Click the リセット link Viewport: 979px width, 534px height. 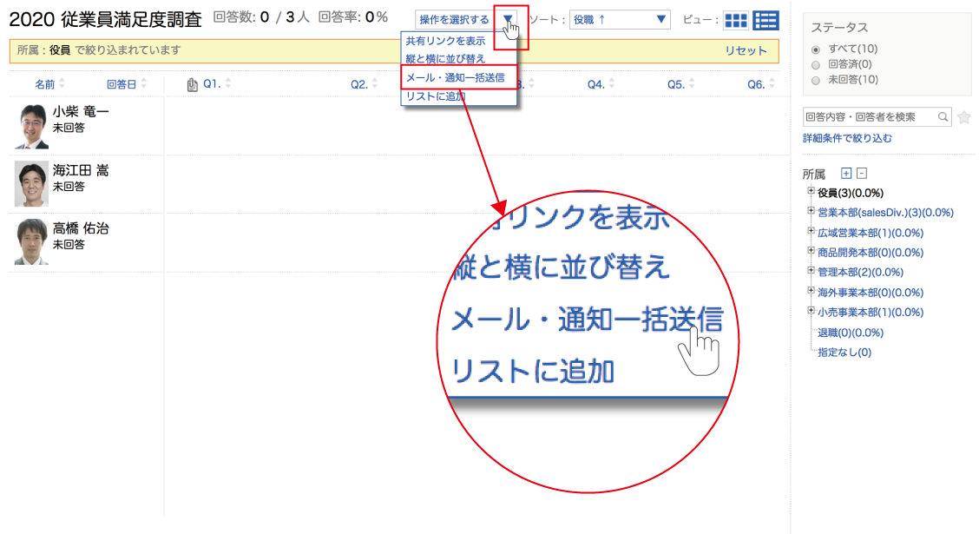coord(746,51)
